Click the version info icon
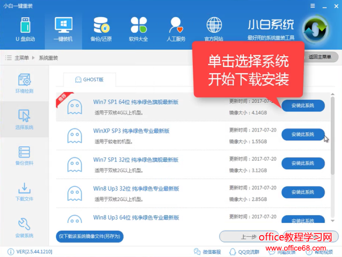The image size is (342, 257). click(x=11, y=252)
